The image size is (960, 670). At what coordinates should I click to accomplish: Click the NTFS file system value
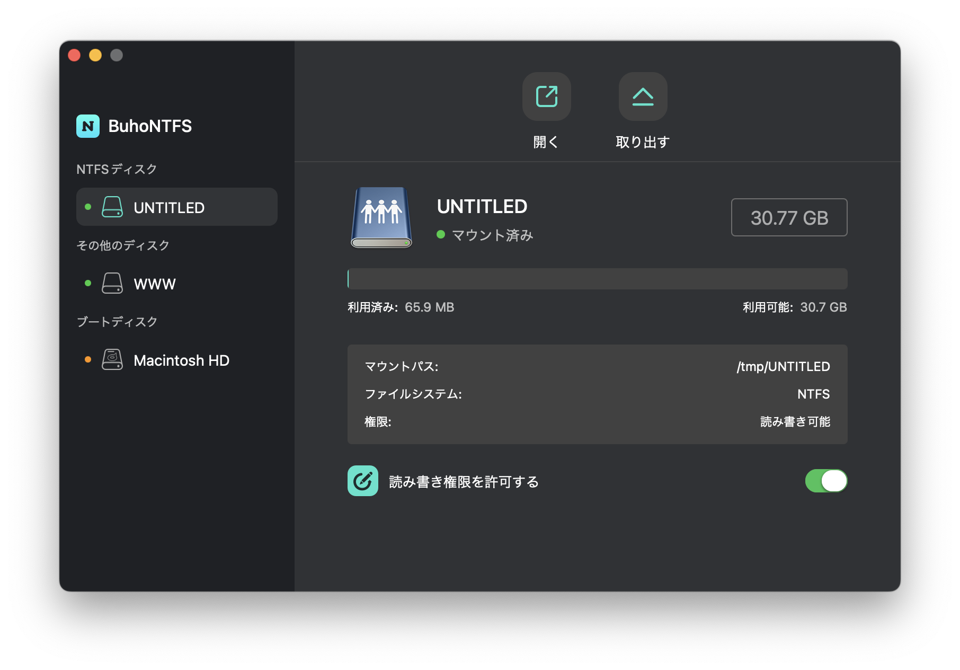point(814,394)
